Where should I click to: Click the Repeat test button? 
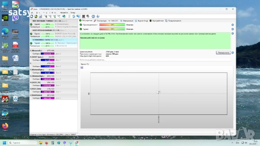[x=223, y=53]
